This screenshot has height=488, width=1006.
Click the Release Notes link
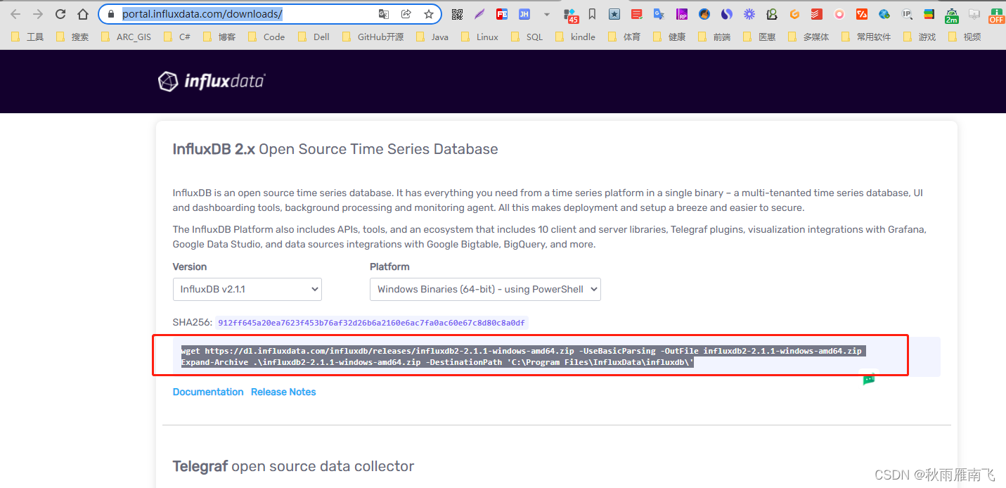click(x=283, y=392)
